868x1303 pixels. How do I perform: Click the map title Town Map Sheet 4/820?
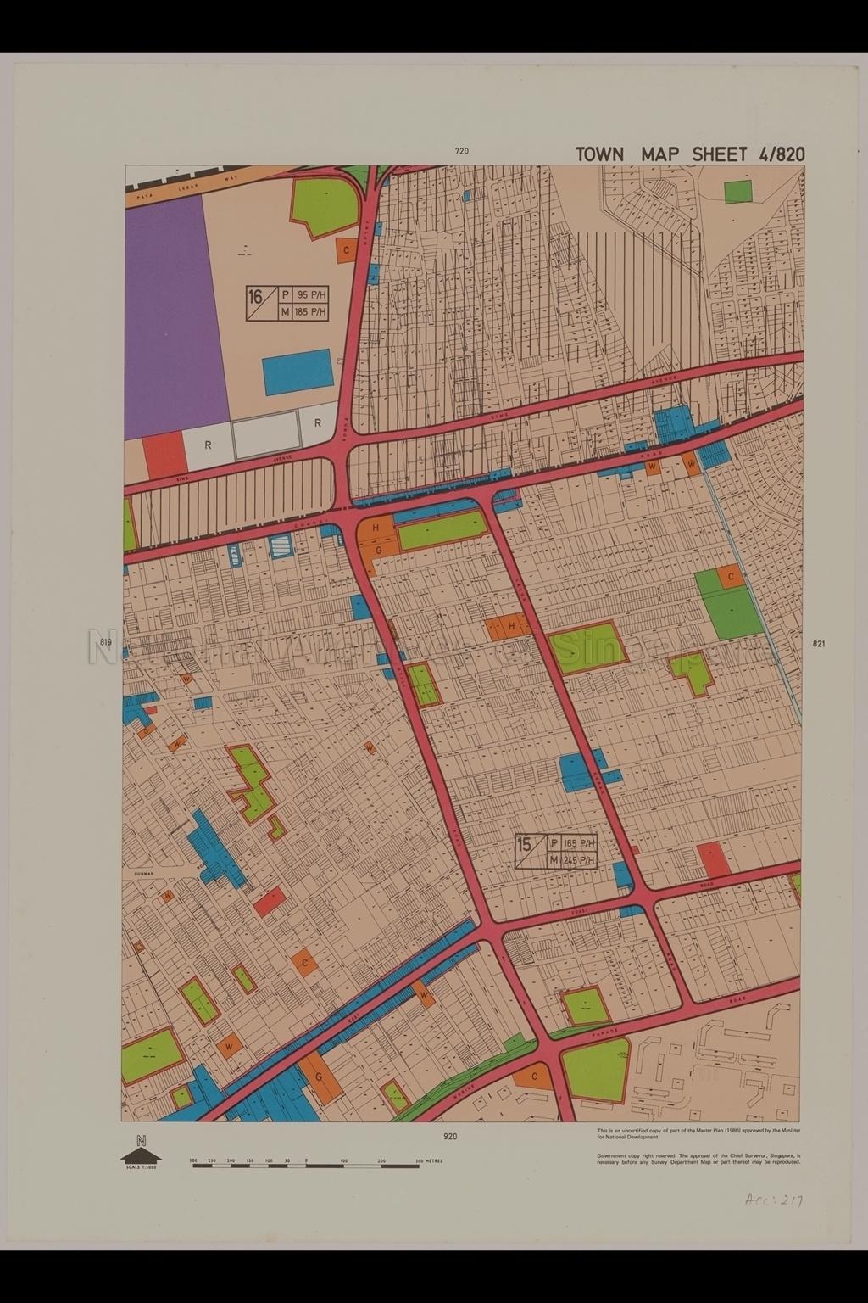tap(690, 154)
